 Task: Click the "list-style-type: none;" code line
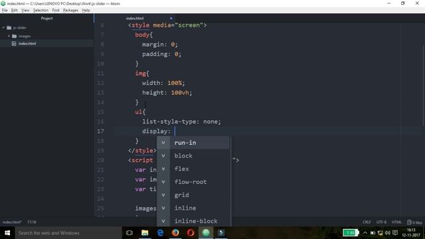(181, 121)
